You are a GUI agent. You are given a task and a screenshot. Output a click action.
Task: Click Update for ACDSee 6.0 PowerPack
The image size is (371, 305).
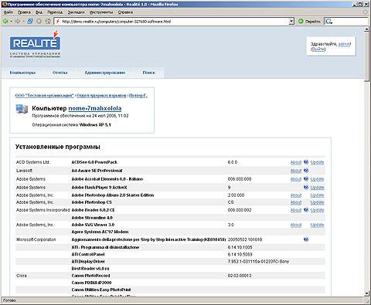tap(317, 162)
